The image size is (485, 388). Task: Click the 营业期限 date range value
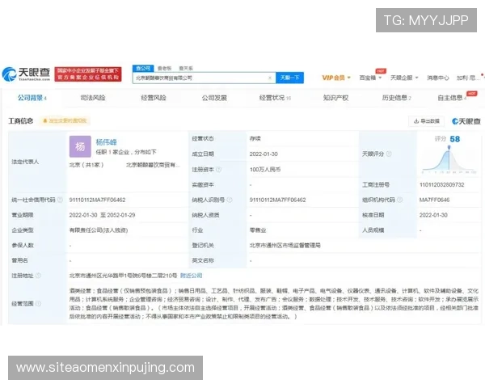pyautogui.click(x=103, y=215)
